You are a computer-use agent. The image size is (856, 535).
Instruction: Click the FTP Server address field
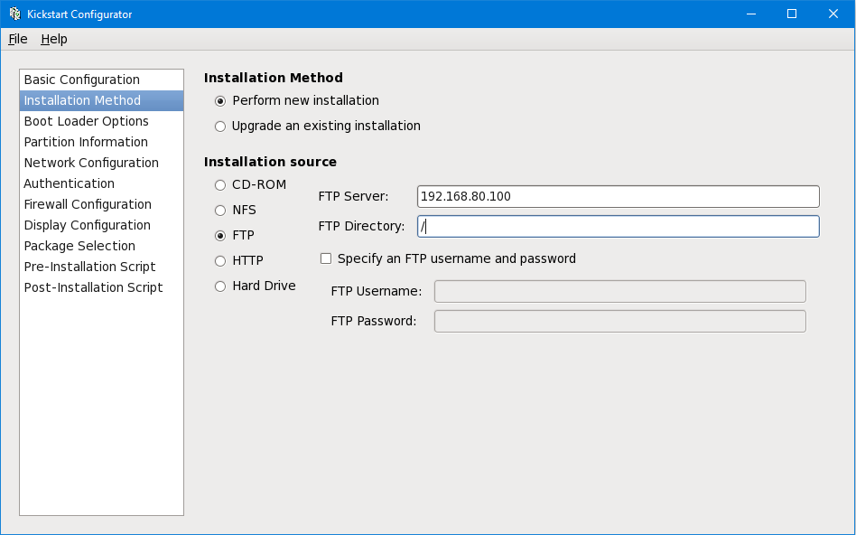pos(618,196)
